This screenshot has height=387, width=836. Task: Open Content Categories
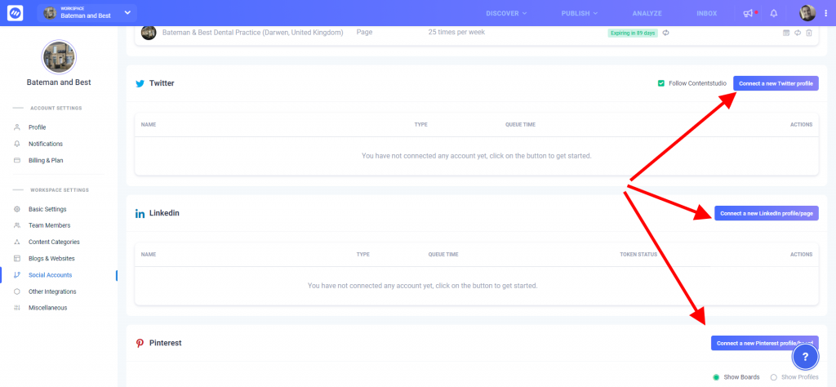(54, 242)
